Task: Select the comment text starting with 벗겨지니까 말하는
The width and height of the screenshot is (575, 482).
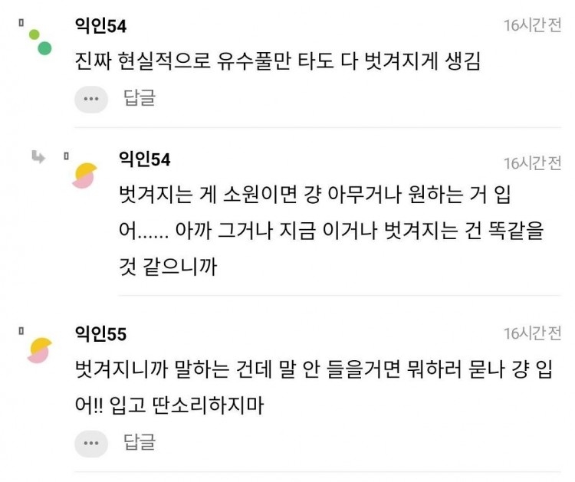Action: (314, 387)
